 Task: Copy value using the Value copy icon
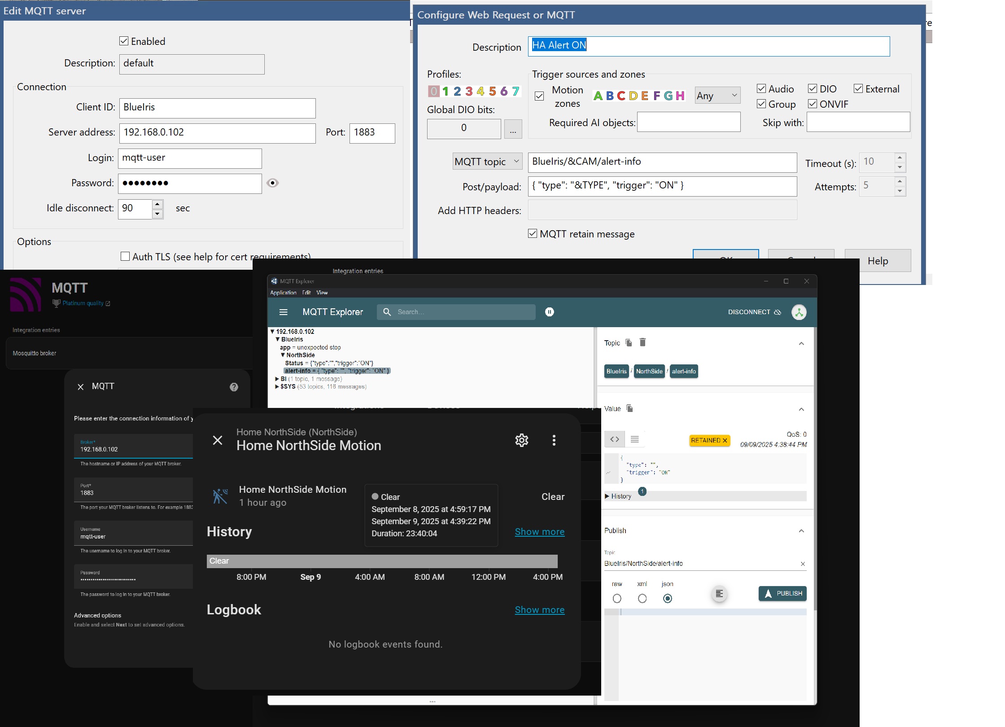point(629,408)
